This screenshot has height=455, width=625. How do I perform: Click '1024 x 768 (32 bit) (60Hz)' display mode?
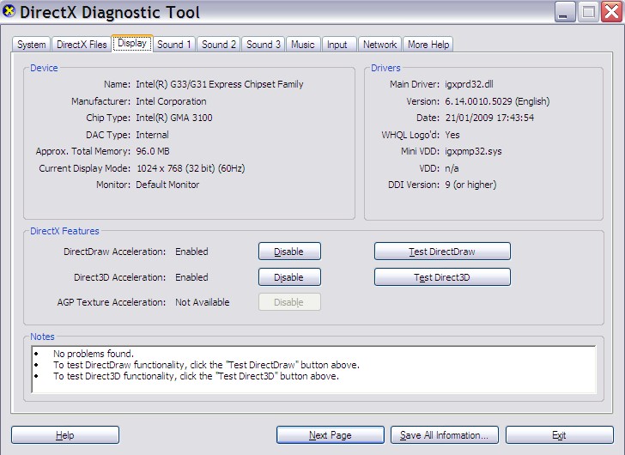[191, 168]
